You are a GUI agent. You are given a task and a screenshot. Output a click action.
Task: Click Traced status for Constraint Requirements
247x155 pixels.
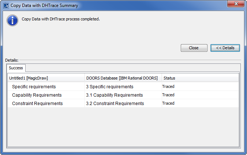coord(168,103)
